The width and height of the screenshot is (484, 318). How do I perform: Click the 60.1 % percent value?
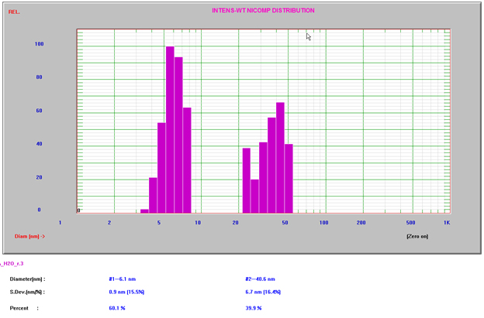(119, 307)
